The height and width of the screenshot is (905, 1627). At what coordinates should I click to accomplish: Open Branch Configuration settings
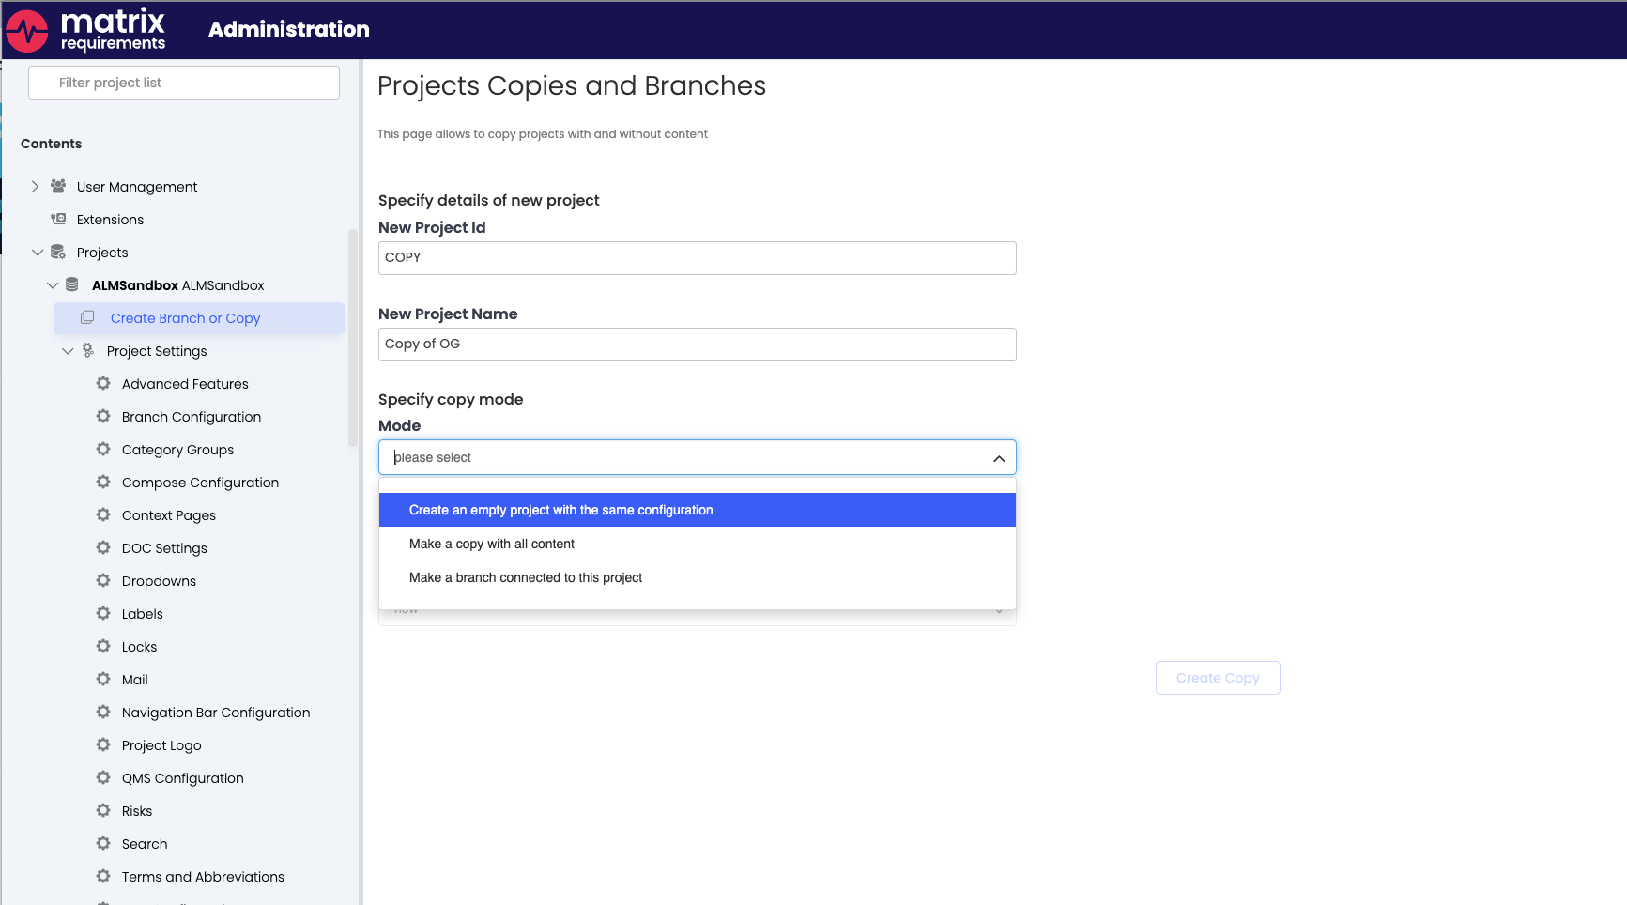[192, 417]
